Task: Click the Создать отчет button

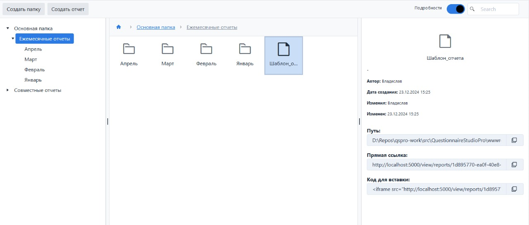Action: point(68,9)
